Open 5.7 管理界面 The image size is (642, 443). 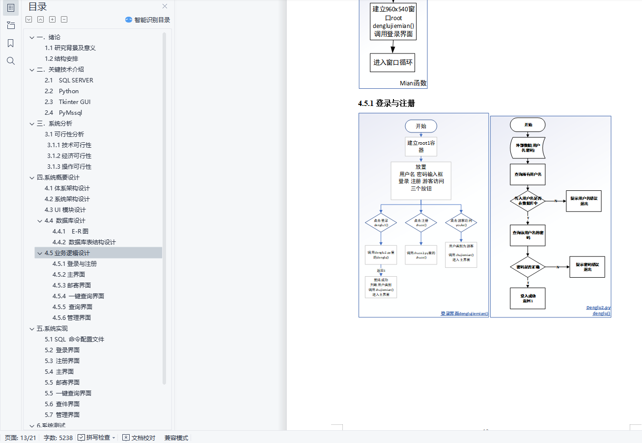62,415
